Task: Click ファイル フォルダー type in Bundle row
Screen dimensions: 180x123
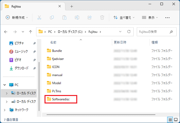Action: coord(162,51)
